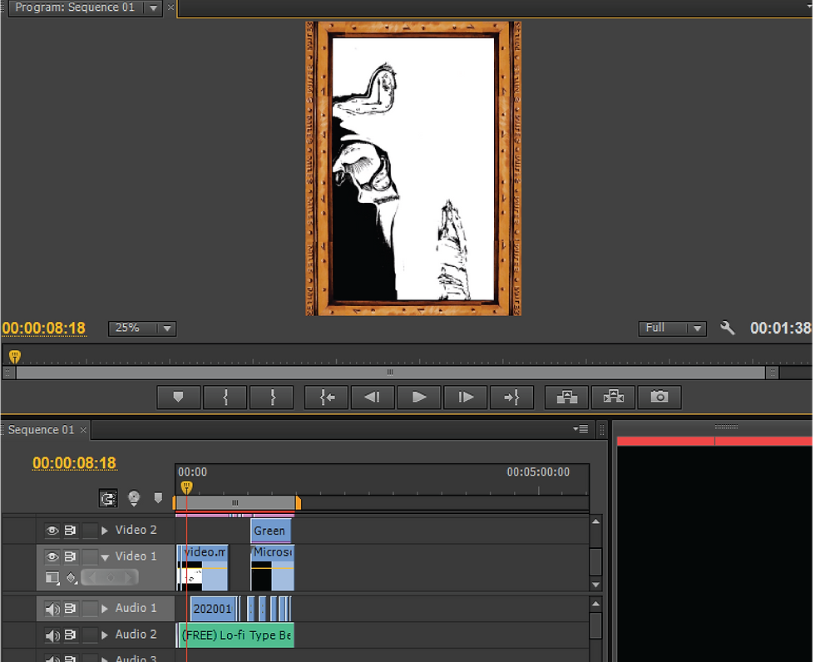This screenshot has height=662, width=815.
Task: Click the timeline playhead marker
Action: pyautogui.click(x=186, y=487)
